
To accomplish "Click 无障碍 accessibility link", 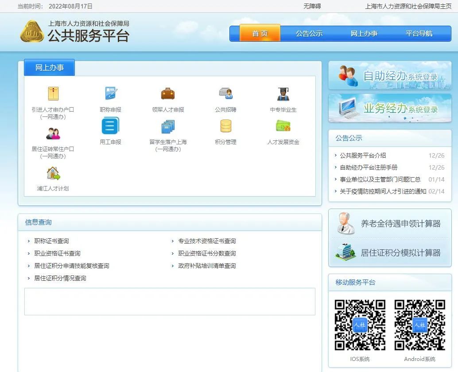I will coord(312,6).
